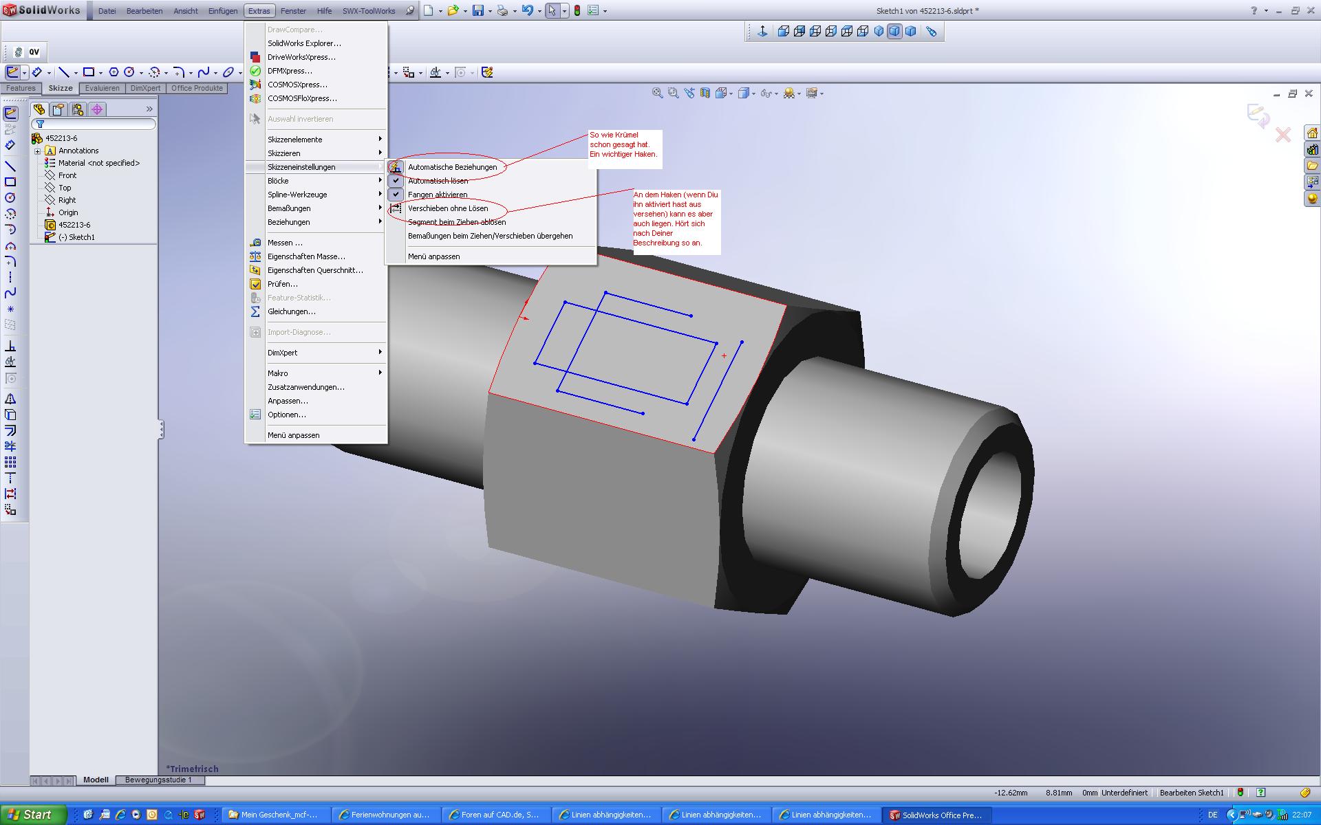This screenshot has width=1321, height=825.
Task: Click the Section View icon
Action: tap(705, 93)
